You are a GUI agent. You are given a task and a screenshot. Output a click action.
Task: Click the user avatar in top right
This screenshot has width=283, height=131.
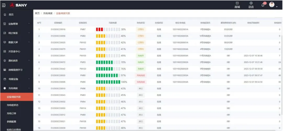[272, 5]
